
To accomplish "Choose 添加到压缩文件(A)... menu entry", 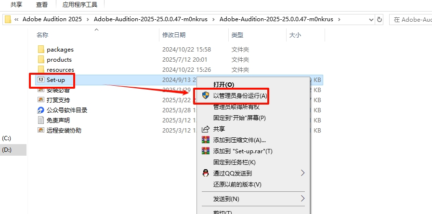I will pyautogui.click(x=239, y=140).
